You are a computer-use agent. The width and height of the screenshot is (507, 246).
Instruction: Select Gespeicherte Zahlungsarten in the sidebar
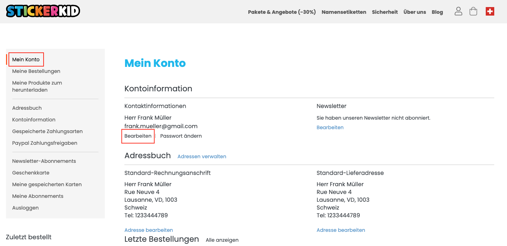coord(47,131)
